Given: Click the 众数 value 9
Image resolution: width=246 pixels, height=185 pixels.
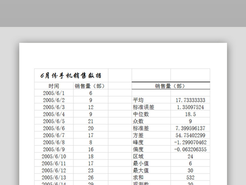Looking at the screenshot, I should click(x=190, y=121).
